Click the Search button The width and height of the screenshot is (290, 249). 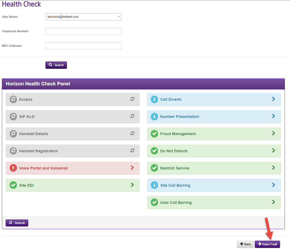tap(56, 65)
